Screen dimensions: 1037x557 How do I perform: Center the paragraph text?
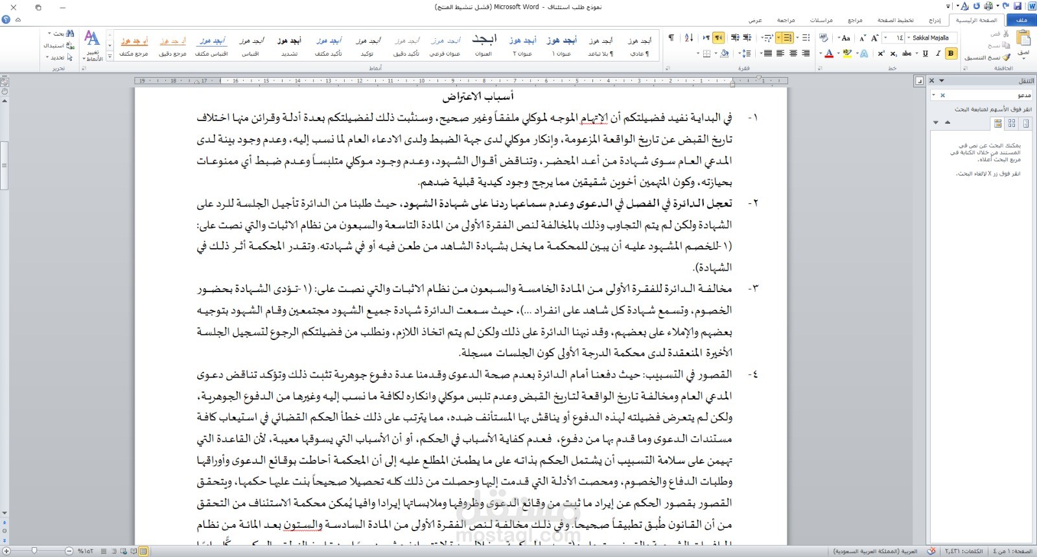click(x=793, y=54)
